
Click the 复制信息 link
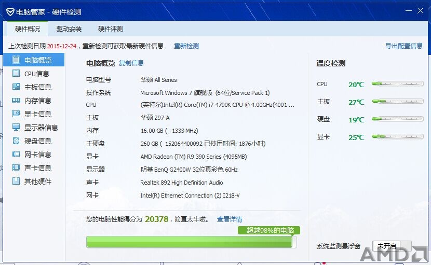(131, 63)
